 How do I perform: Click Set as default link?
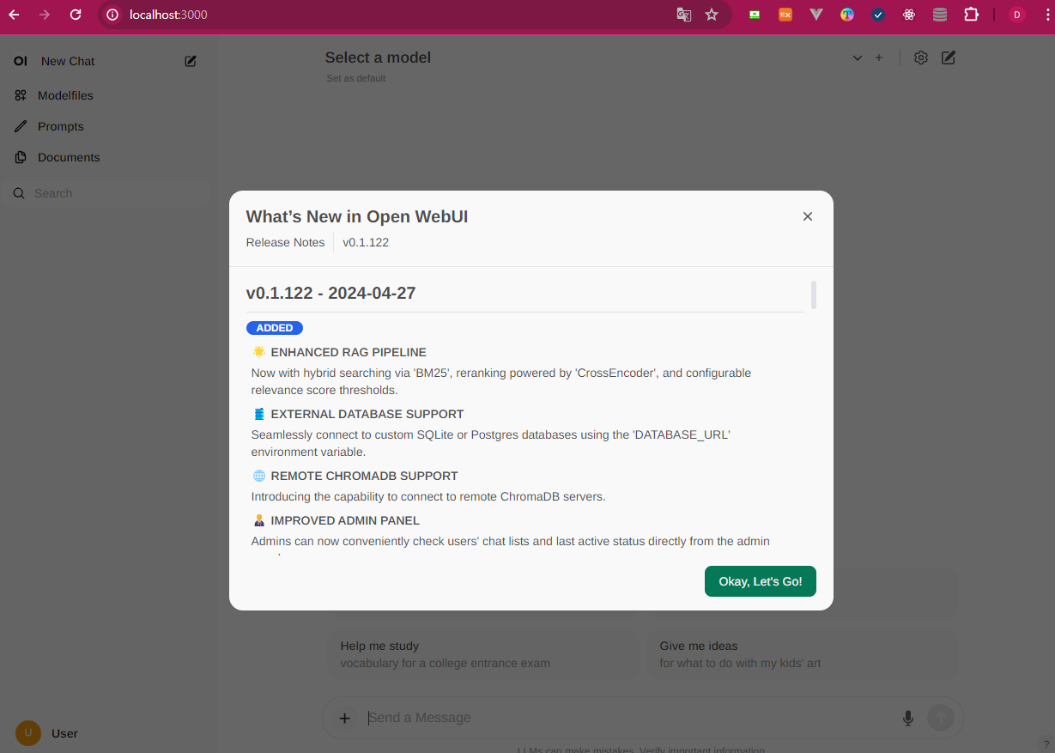point(356,78)
